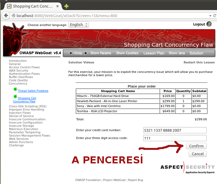This screenshot has width=217, height=184.
Task: Open the Thread Safety Problems lesson
Action: pyautogui.click(x=33, y=91)
